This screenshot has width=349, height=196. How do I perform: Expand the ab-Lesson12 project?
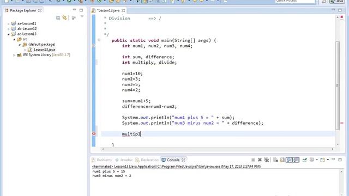[9, 29]
